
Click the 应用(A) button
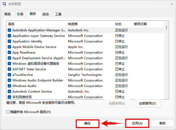[x=137, y=123]
